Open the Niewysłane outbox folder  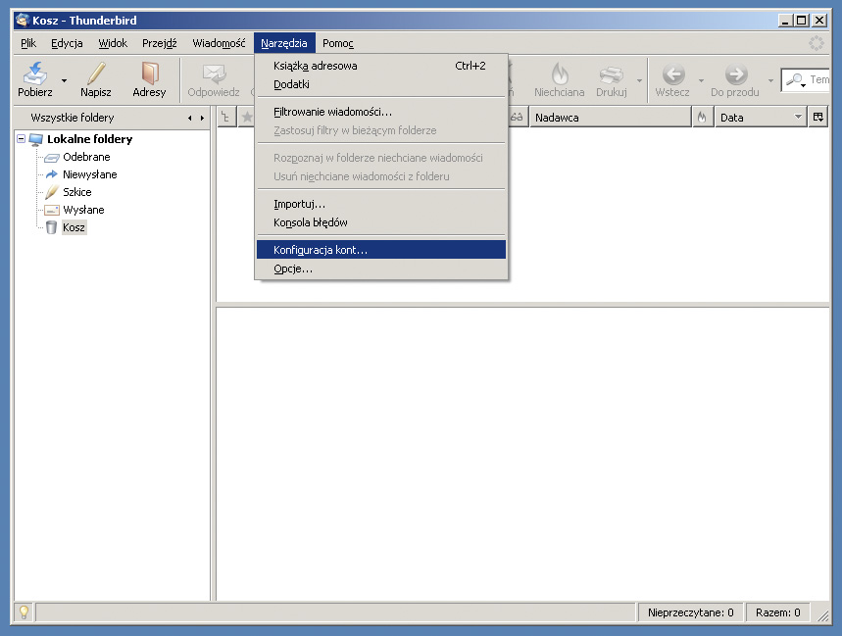click(x=89, y=174)
